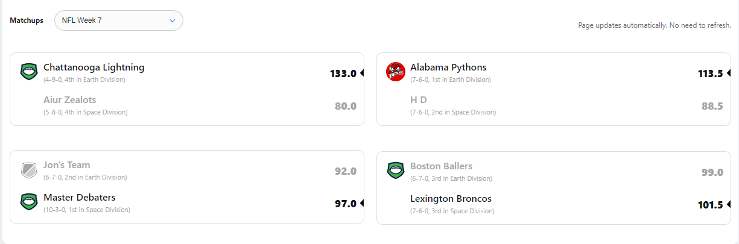The height and width of the screenshot is (244, 739).
Task: Click winner arrow beside 113.5 score
Action: click(x=728, y=74)
